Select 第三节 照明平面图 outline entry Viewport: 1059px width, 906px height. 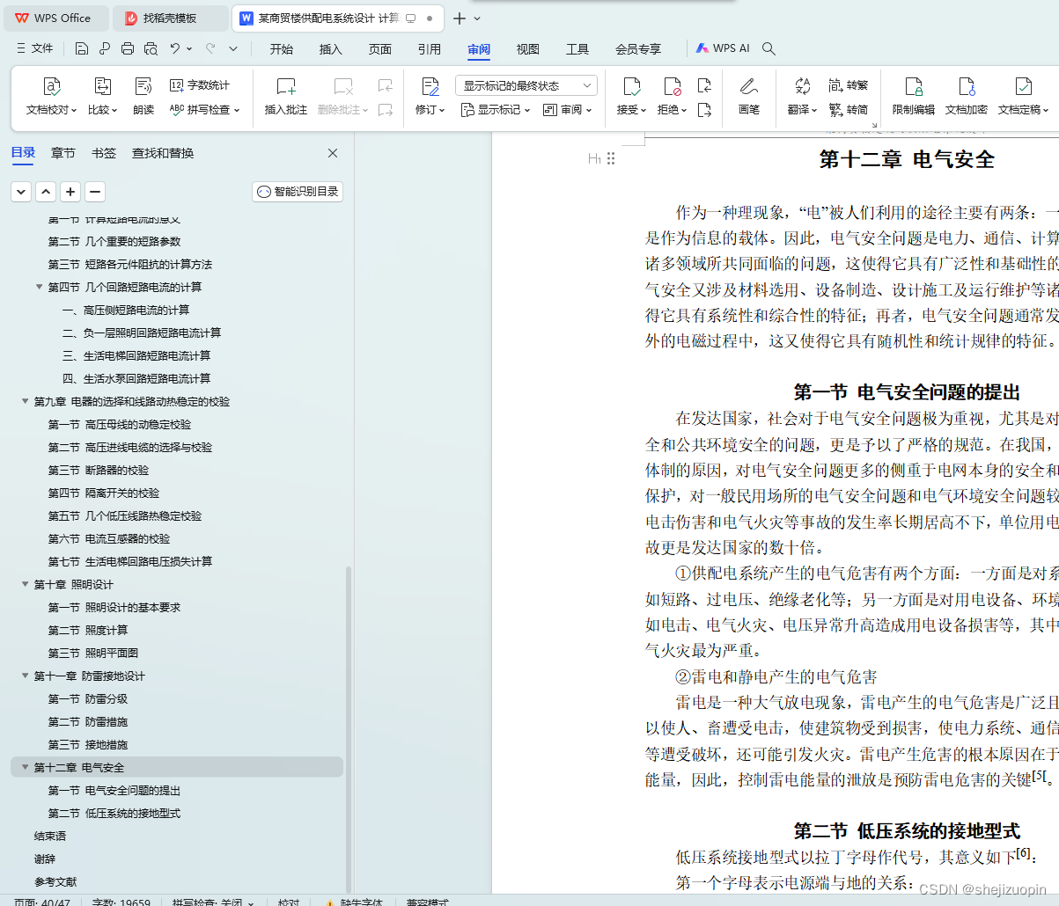[93, 653]
